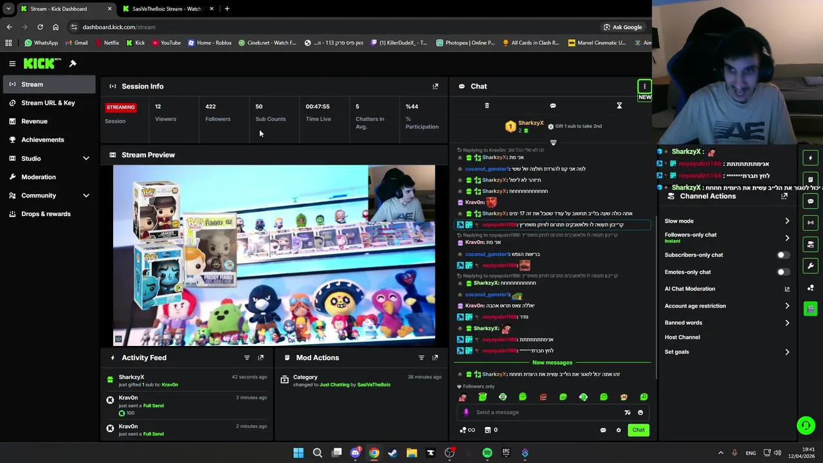Expand the Studio sidebar section
Viewport: 823px width, 463px height.
point(86,158)
